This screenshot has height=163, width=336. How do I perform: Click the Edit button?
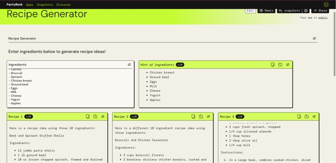(x=250, y=11)
